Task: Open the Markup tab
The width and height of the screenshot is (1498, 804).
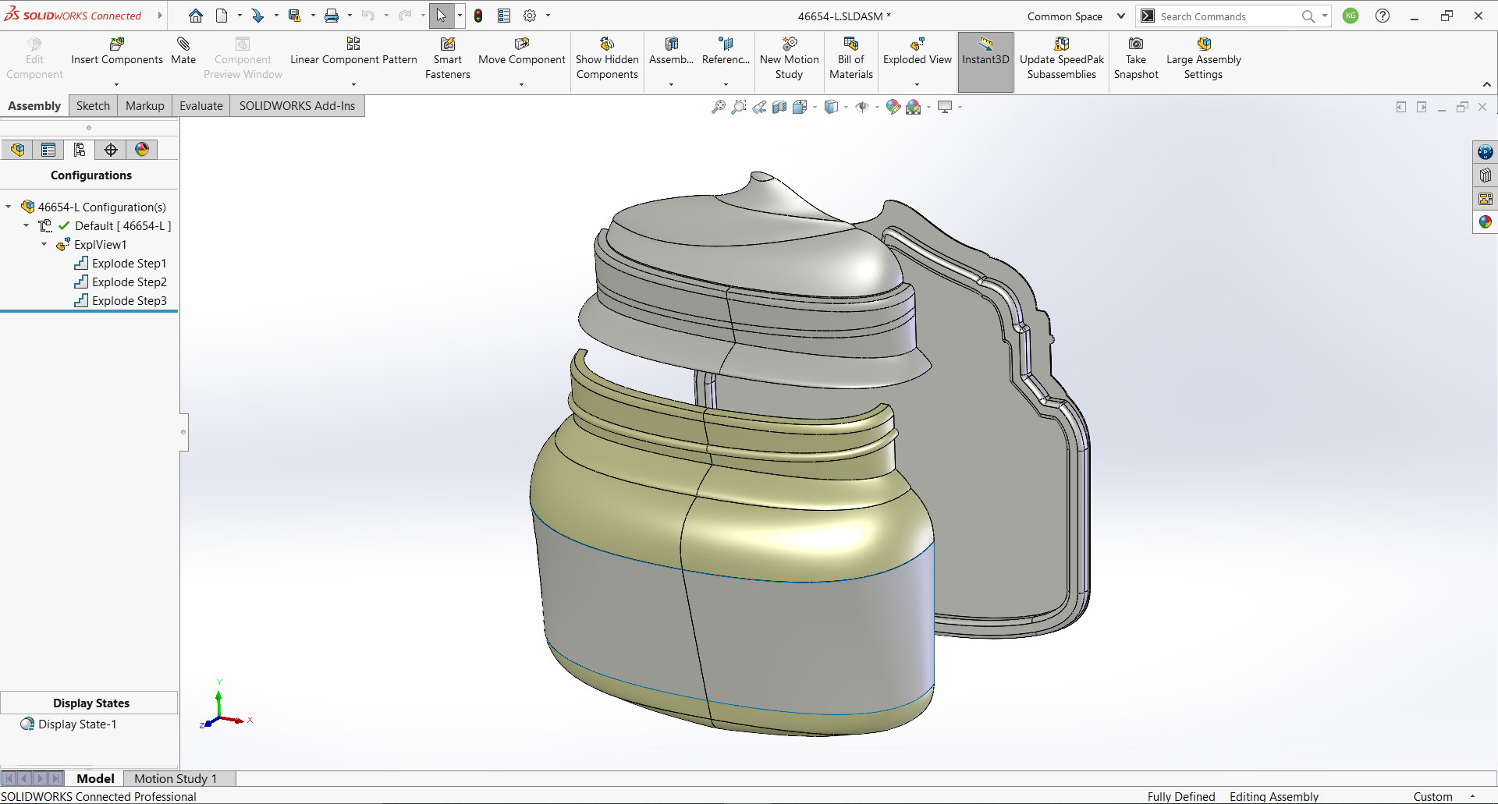Action: 144,105
